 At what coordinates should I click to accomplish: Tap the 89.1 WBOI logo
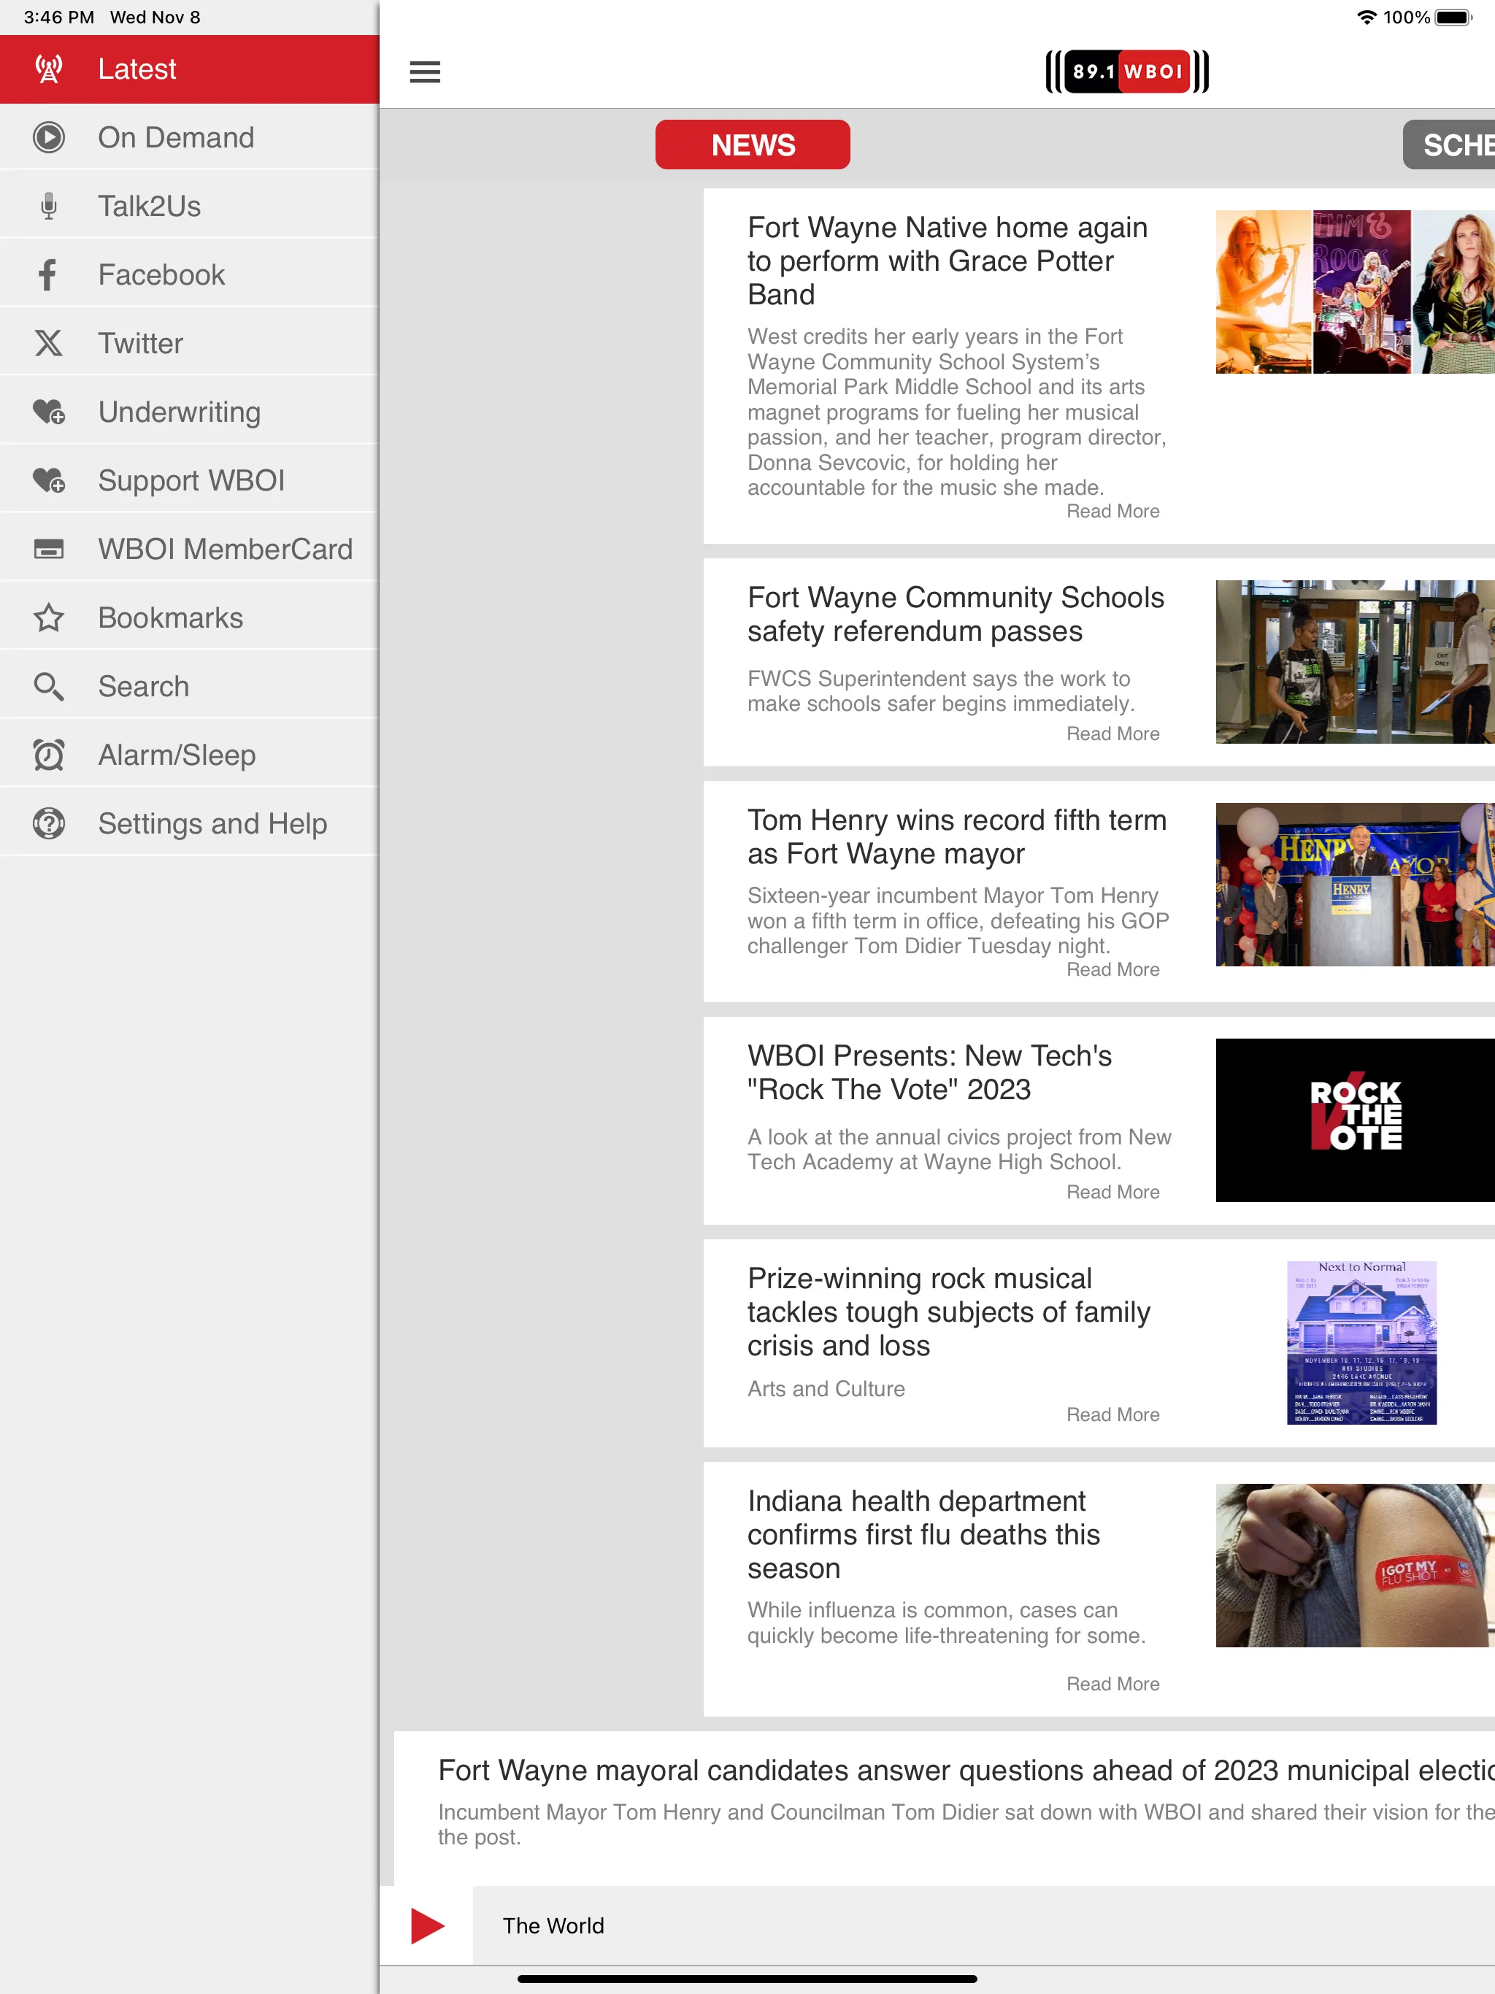tap(1126, 72)
